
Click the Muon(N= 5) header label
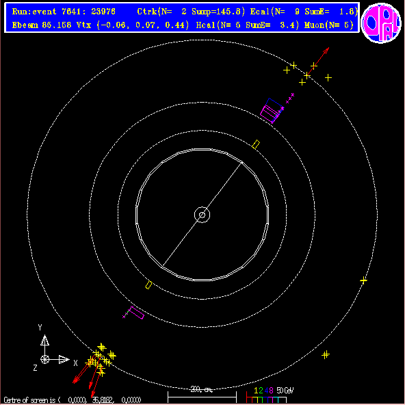pyautogui.click(x=329, y=25)
